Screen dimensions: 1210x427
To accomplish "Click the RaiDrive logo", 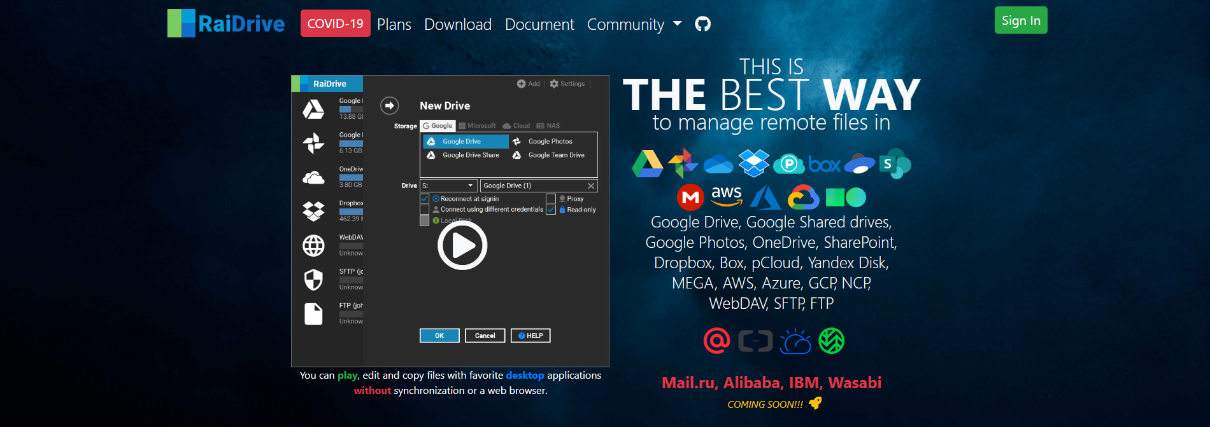I will [x=226, y=24].
